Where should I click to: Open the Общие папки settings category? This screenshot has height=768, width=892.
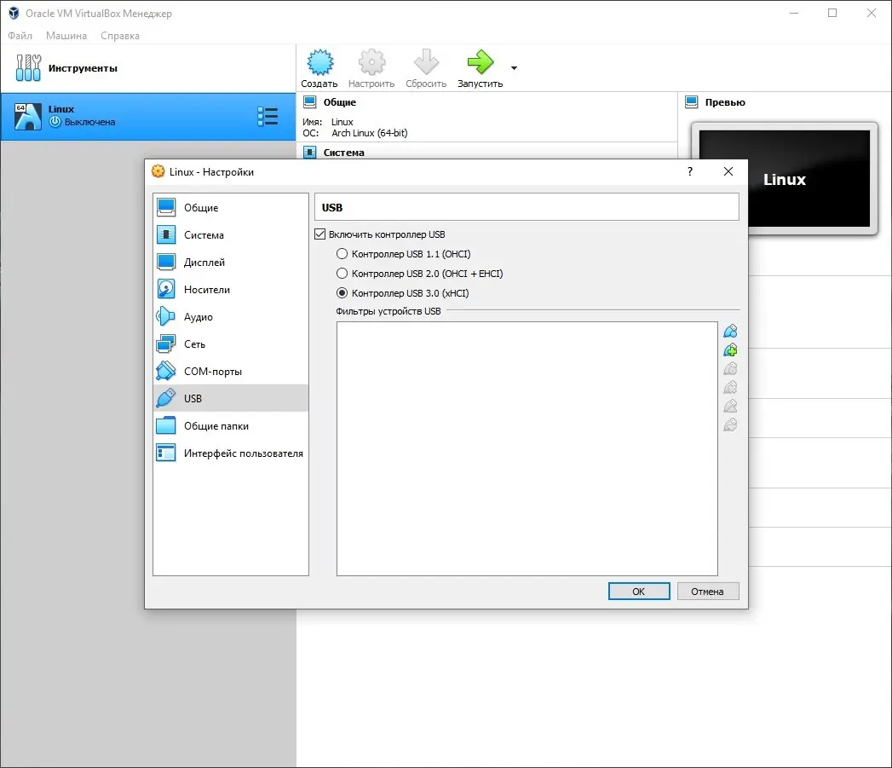click(x=231, y=426)
